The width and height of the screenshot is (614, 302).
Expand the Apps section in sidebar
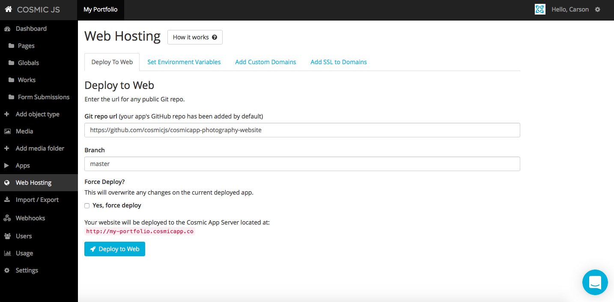[x=22, y=166]
